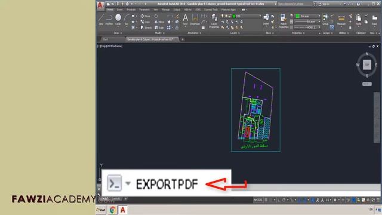
Task: Toggle ortho mode in status bar
Action: click(x=279, y=200)
